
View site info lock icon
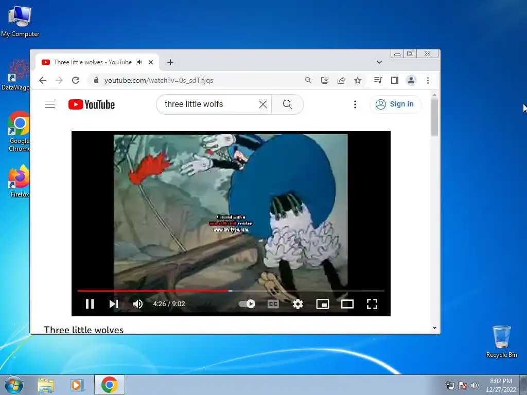coord(96,80)
